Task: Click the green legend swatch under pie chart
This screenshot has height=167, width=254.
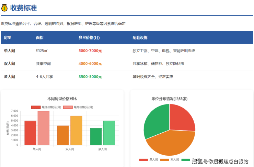Action: click(x=186, y=160)
